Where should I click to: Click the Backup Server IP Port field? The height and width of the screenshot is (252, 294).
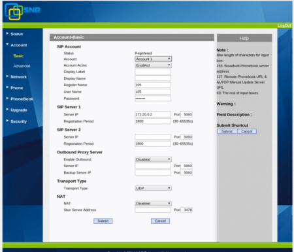tap(186, 172)
